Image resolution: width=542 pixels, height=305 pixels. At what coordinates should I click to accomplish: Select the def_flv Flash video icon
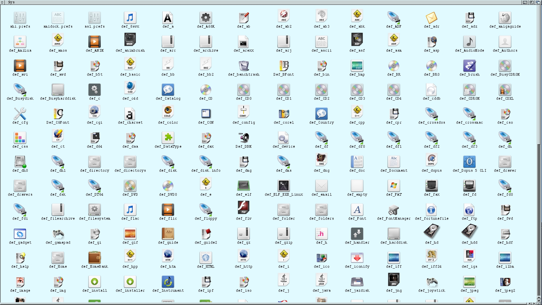click(x=244, y=208)
